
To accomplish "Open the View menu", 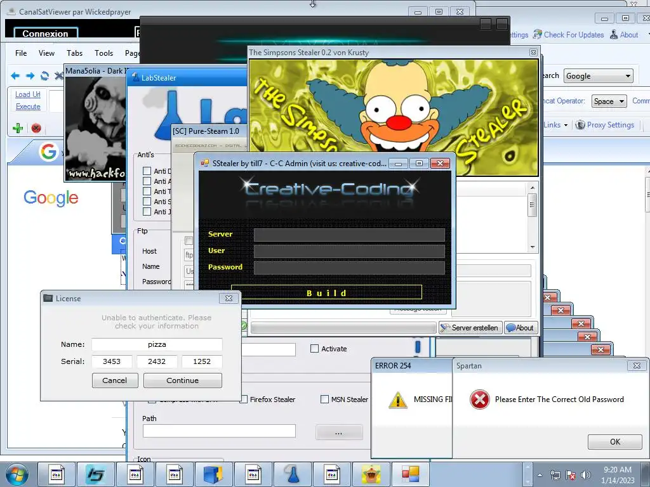I will click(x=46, y=53).
